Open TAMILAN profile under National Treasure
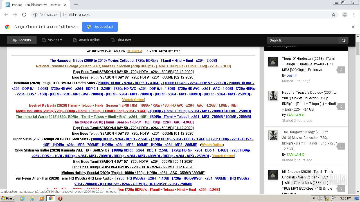 294,115
